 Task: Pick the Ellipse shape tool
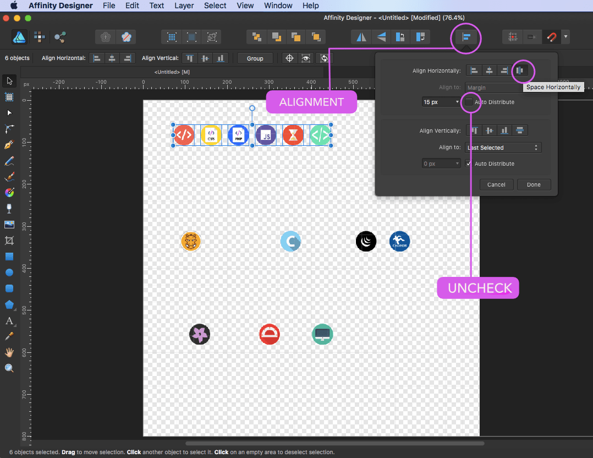point(9,272)
